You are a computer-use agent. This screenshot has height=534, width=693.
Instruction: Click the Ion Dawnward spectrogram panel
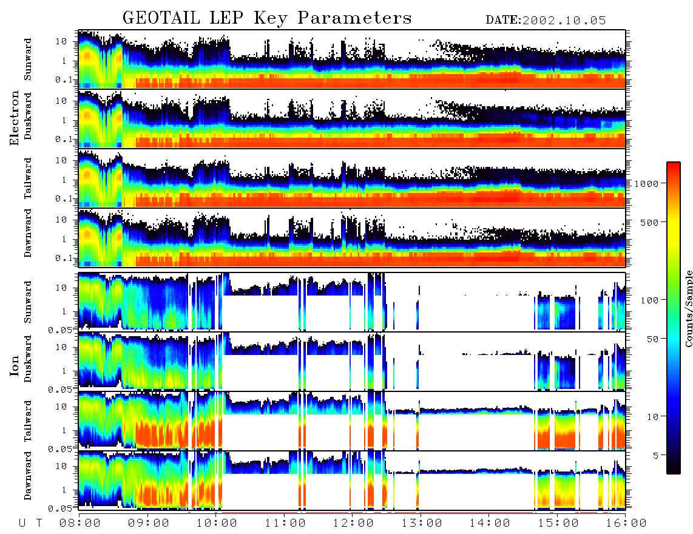[x=352, y=481]
